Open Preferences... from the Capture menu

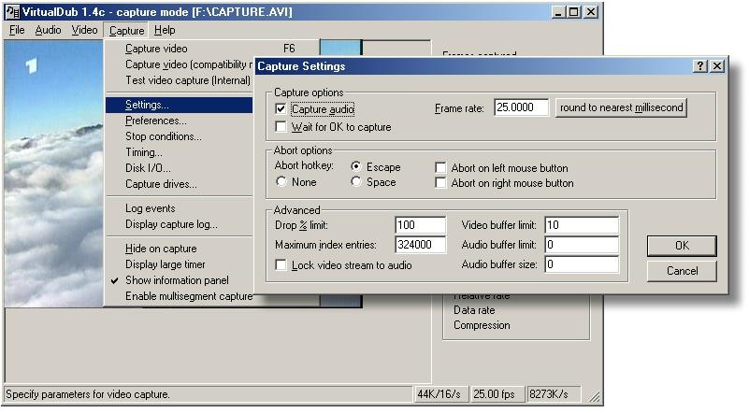point(180,121)
